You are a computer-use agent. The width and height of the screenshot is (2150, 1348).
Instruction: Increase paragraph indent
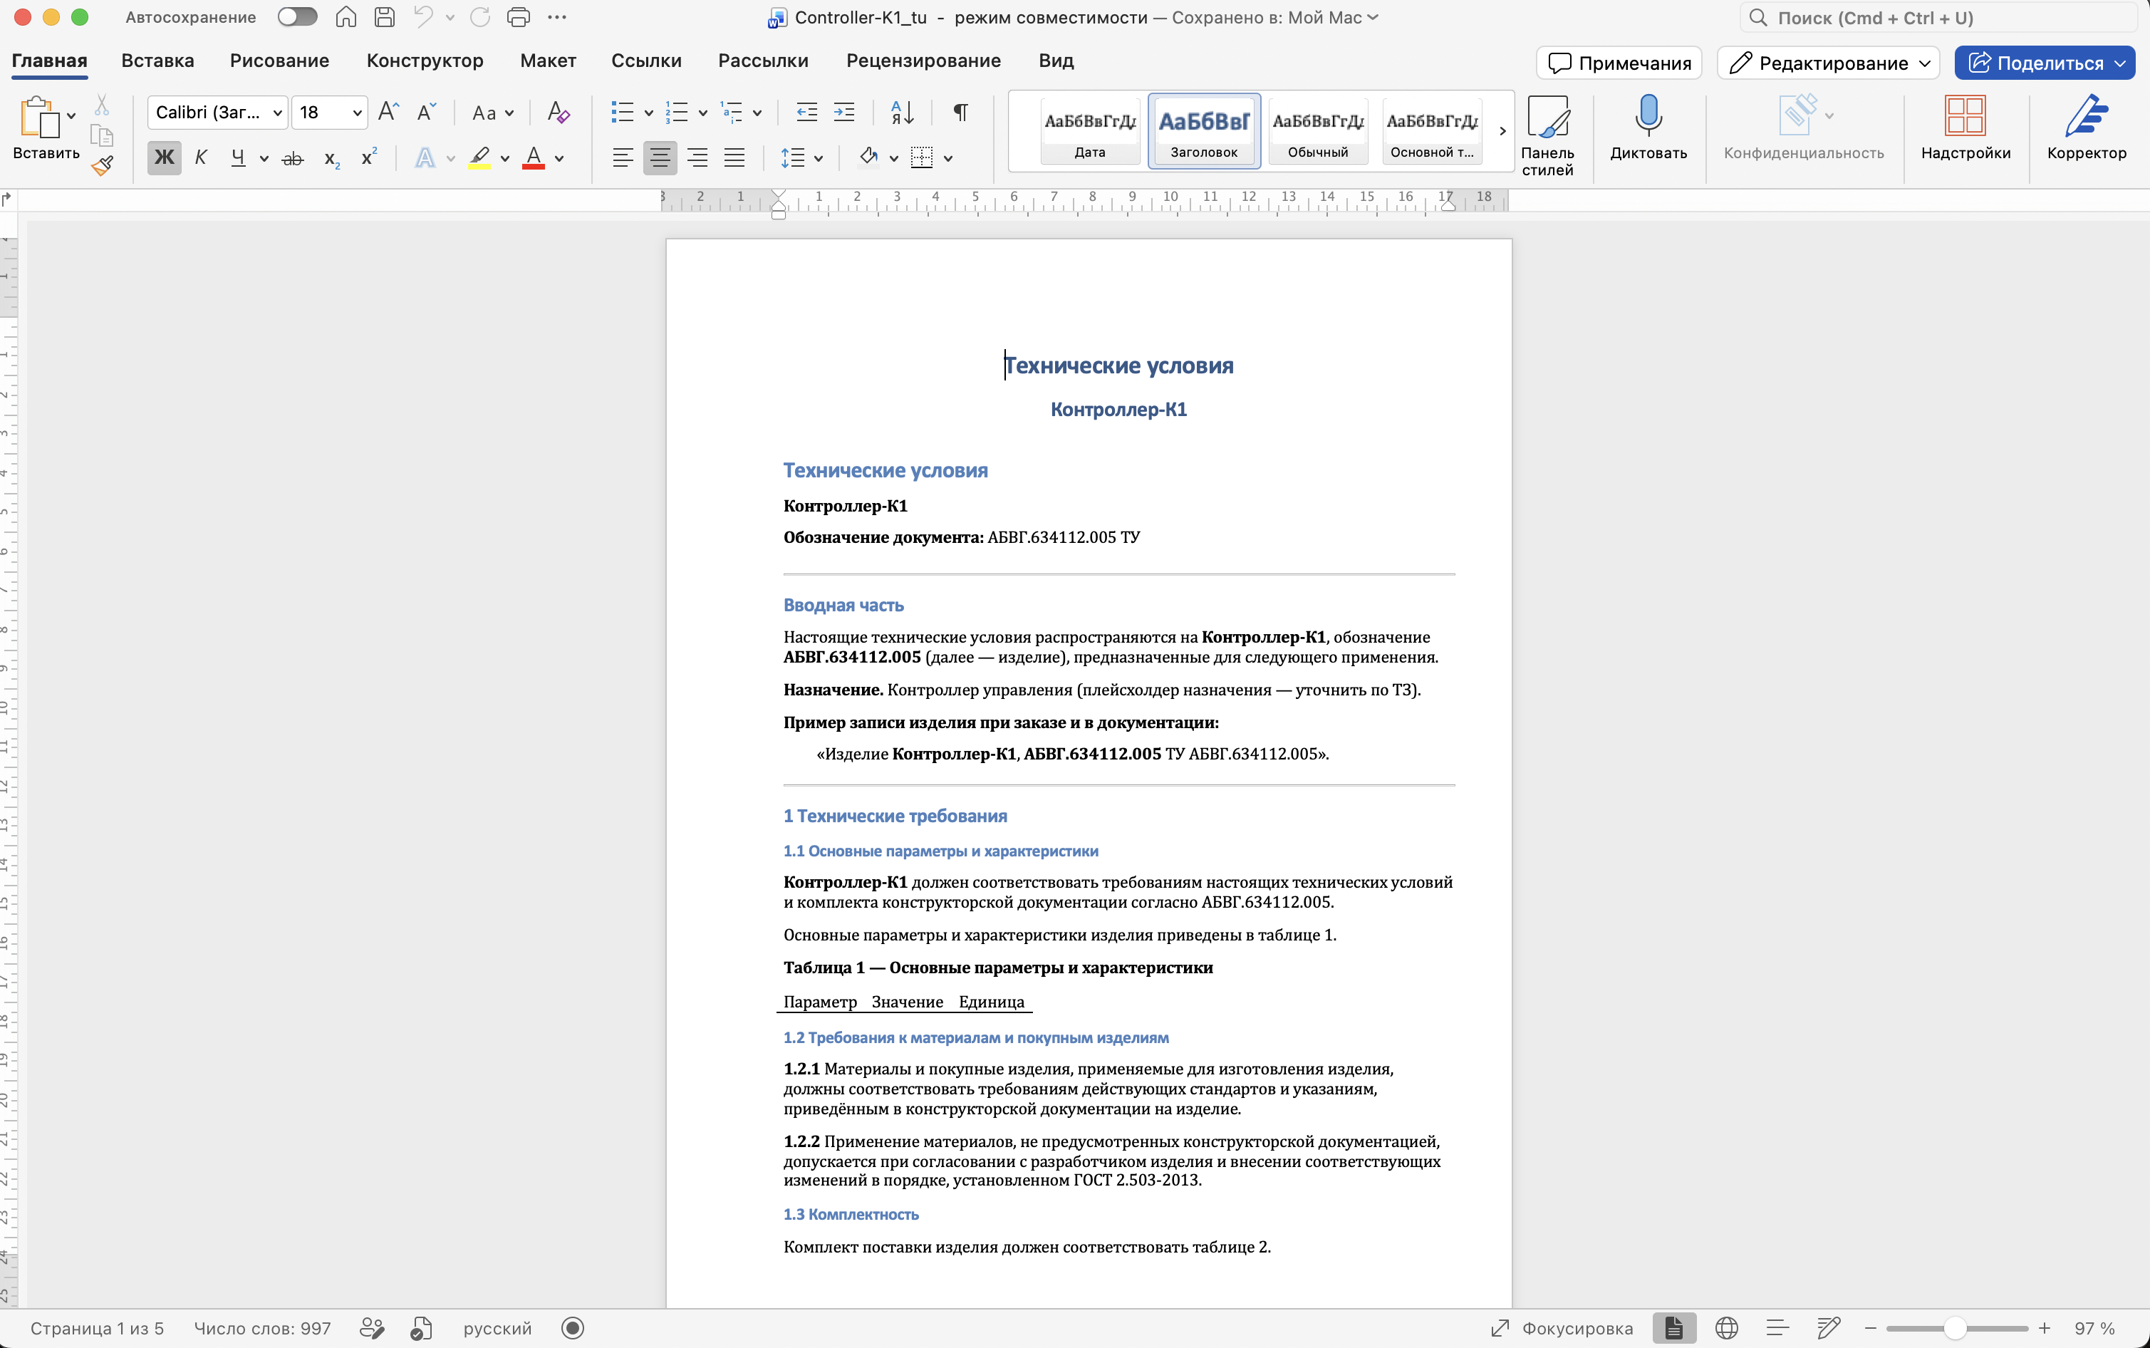[x=843, y=113]
